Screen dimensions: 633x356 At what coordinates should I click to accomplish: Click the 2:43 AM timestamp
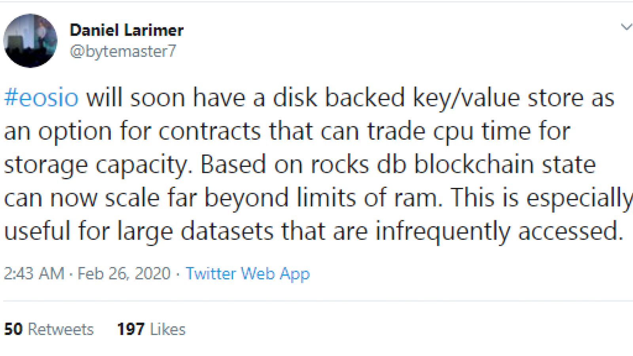pyautogui.click(x=34, y=273)
